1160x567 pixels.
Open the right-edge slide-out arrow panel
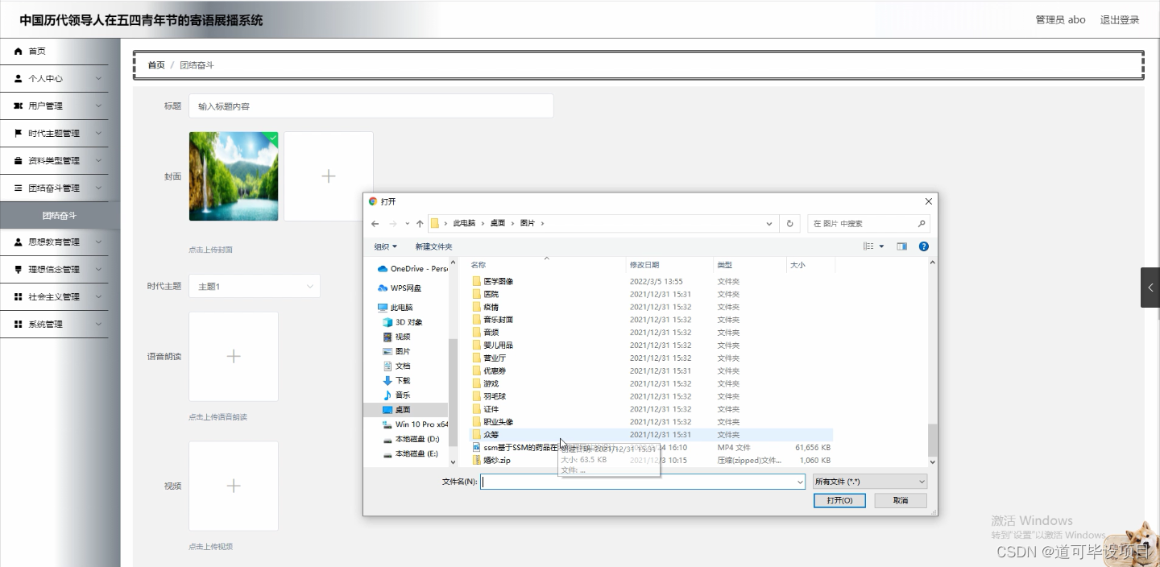tap(1150, 288)
